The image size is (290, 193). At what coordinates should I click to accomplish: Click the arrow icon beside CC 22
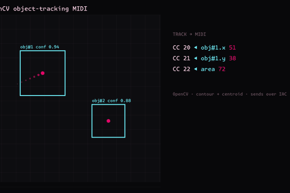[x=195, y=69]
